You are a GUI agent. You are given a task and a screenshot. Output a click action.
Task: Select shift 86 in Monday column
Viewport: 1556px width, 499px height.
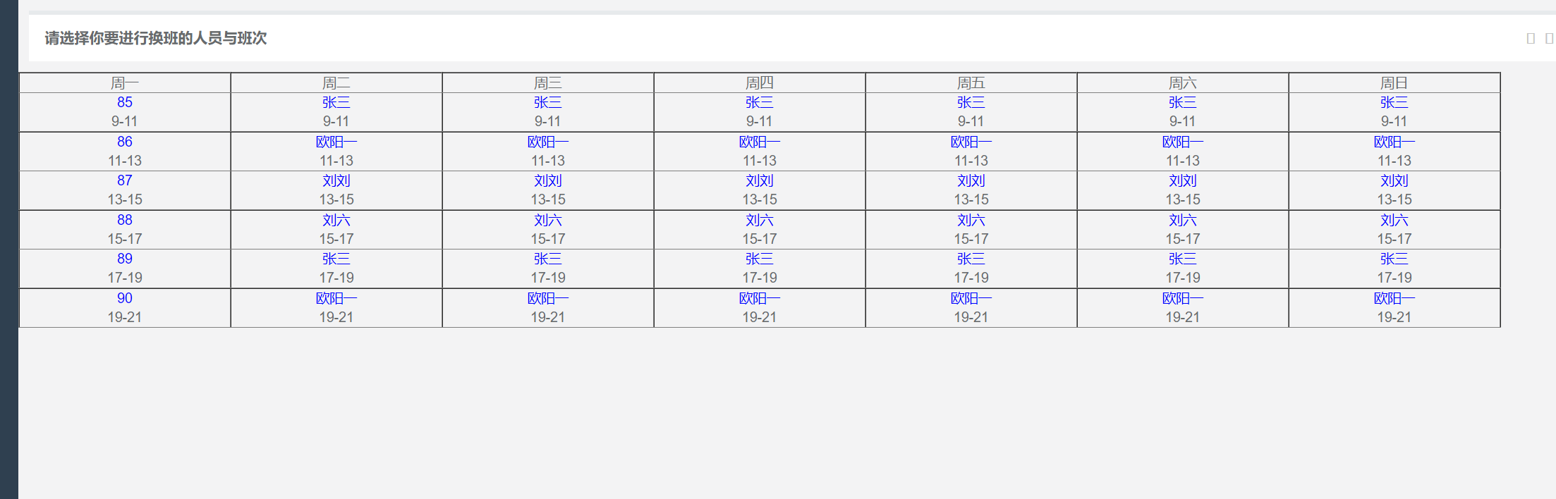125,142
